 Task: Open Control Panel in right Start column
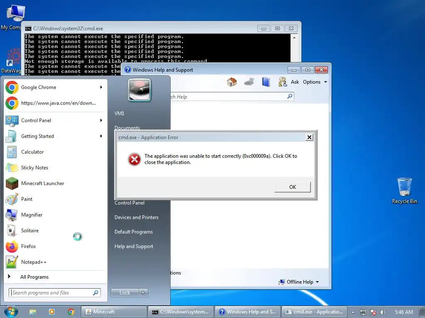[x=129, y=203]
